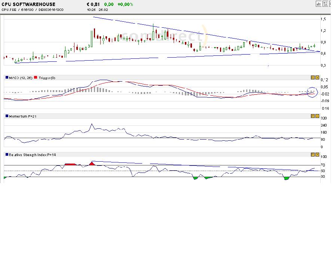This screenshot has width=336, height=259.
Task: Open Momentum indicator settings icon
Action: pos(313,116)
